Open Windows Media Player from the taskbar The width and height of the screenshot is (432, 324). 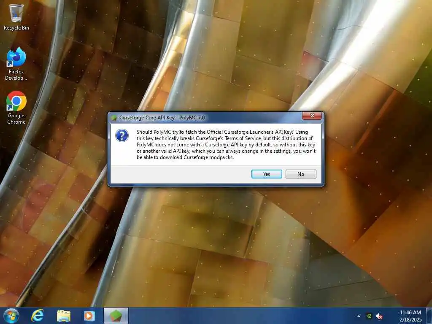pyautogui.click(x=89, y=316)
